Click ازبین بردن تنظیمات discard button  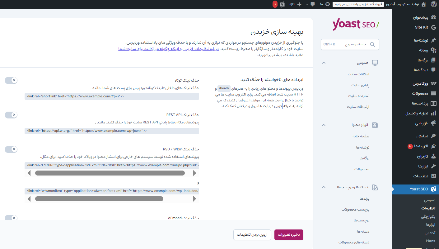[252, 235]
